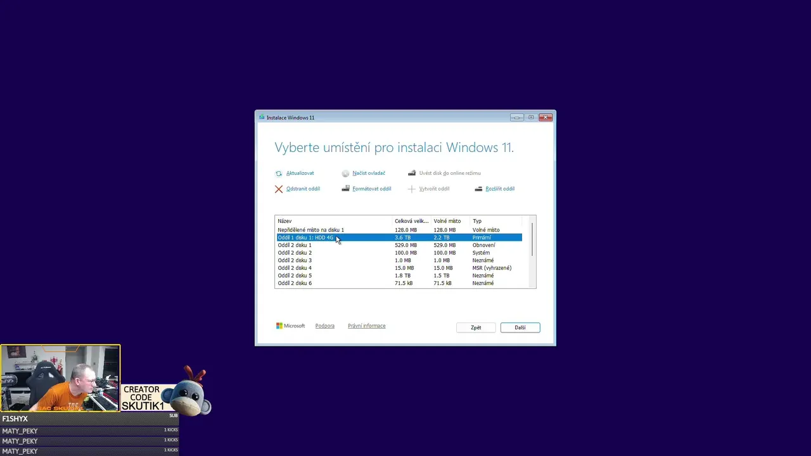Select Nepřidělené místo na disku 1 row
This screenshot has height=456, width=811.
point(399,230)
